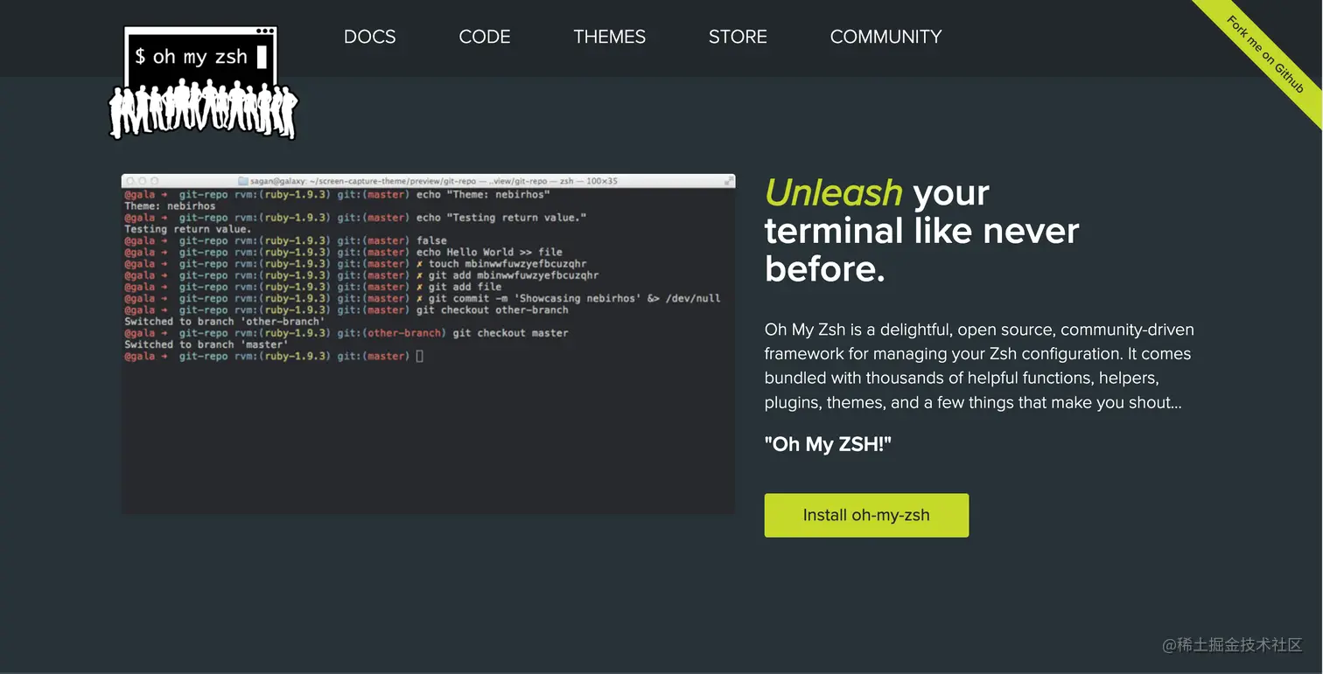The image size is (1323, 674).
Task: Click the "Switched to branch 'master'" line
Action: (206, 344)
